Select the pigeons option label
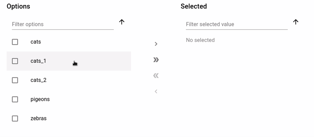 (x=40, y=99)
